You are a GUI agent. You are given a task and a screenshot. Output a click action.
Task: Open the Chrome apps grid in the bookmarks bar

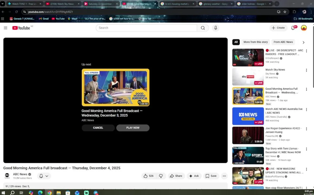click(3, 19)
